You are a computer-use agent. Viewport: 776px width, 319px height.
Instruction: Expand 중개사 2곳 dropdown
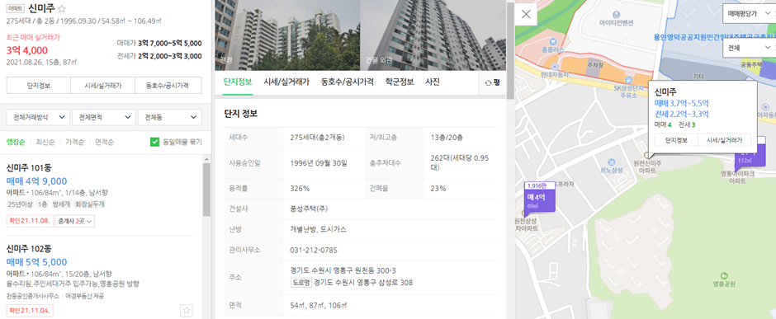pos(75,221)
